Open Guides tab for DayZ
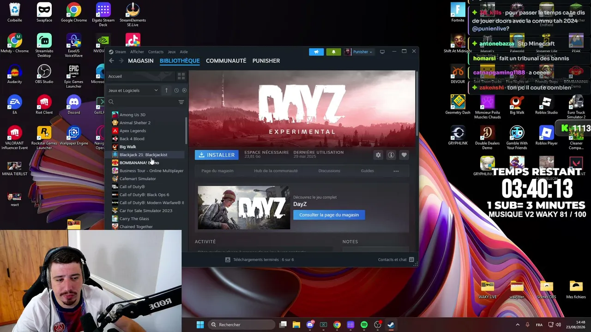 click(367, 171)
